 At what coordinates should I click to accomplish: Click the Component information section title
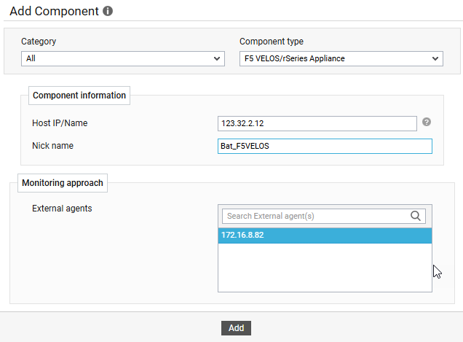(x=79, y=96)
